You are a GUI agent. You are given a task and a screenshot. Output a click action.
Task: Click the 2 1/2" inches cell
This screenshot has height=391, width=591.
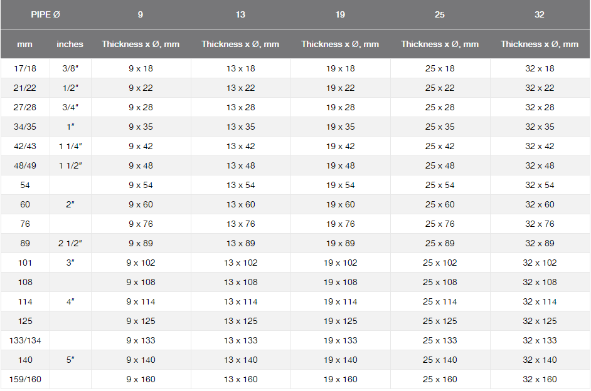[x=70, y=243]
